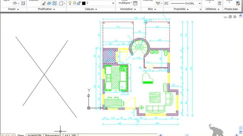The width and height of the screenshot is (243, 136).
Task: Toggle the layer sun freeze/thaw icon
Action: tap(74, 3)
